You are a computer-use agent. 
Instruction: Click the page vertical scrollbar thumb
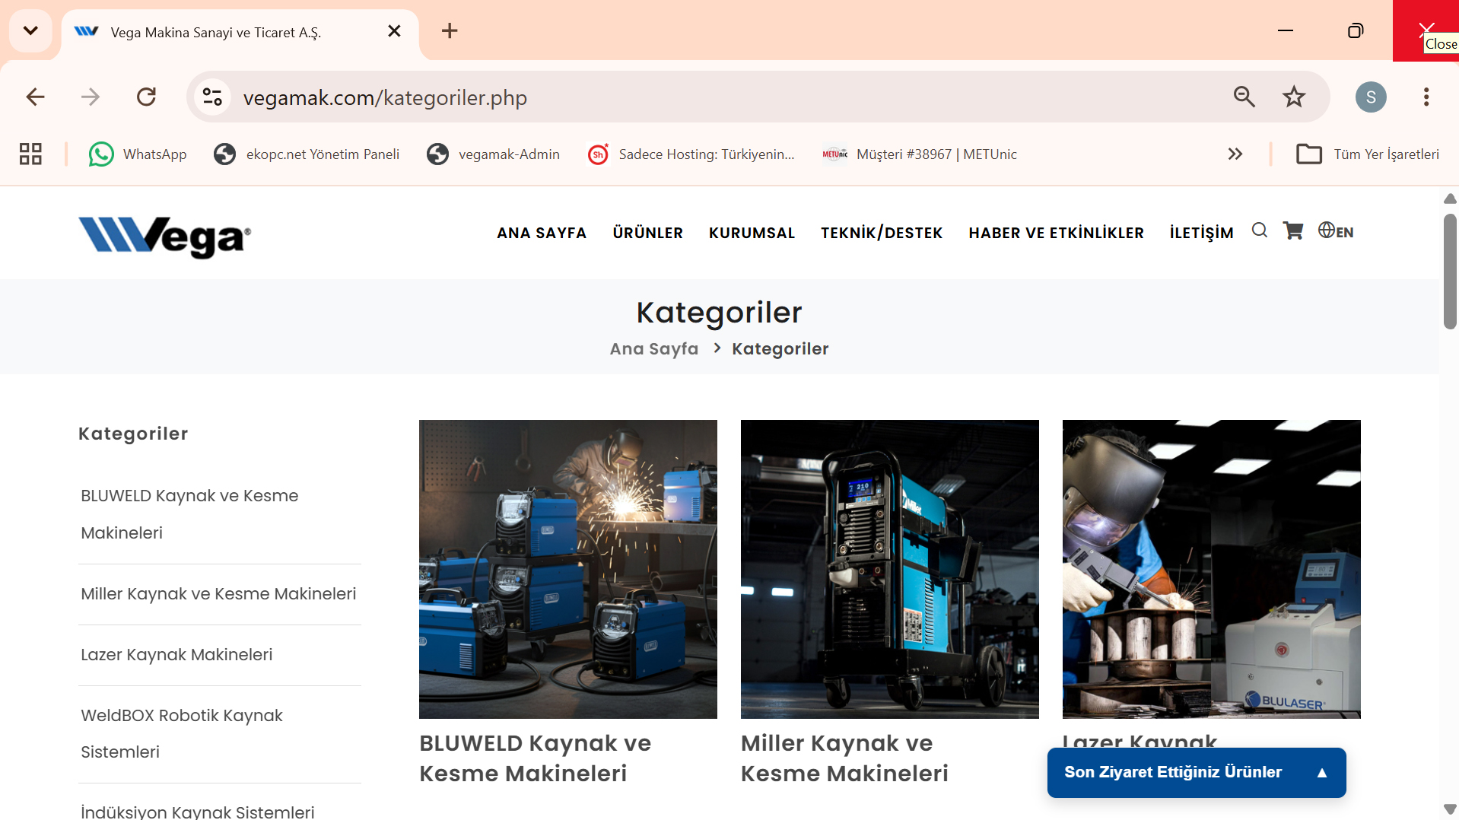pyautogui.click(x=1450, y=272)
